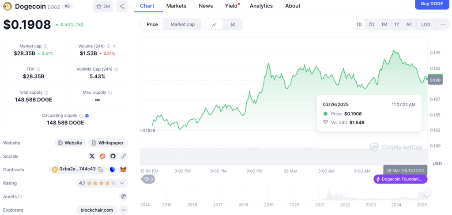Click the blue shield icon in Contracts
Viewport: 452px width, 215px height.
[x=113, y=170]
